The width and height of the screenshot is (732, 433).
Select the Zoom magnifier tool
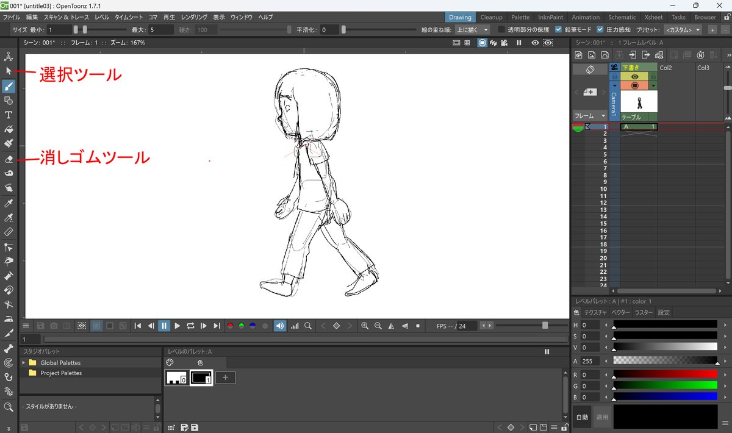tap(9, 407)
